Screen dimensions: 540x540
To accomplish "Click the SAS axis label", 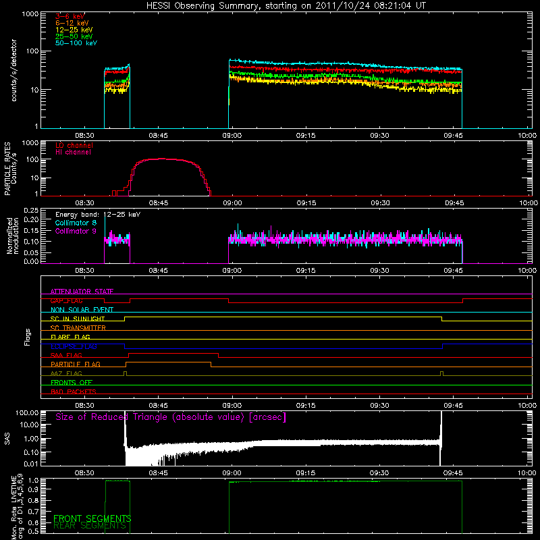I will point(7,439).
